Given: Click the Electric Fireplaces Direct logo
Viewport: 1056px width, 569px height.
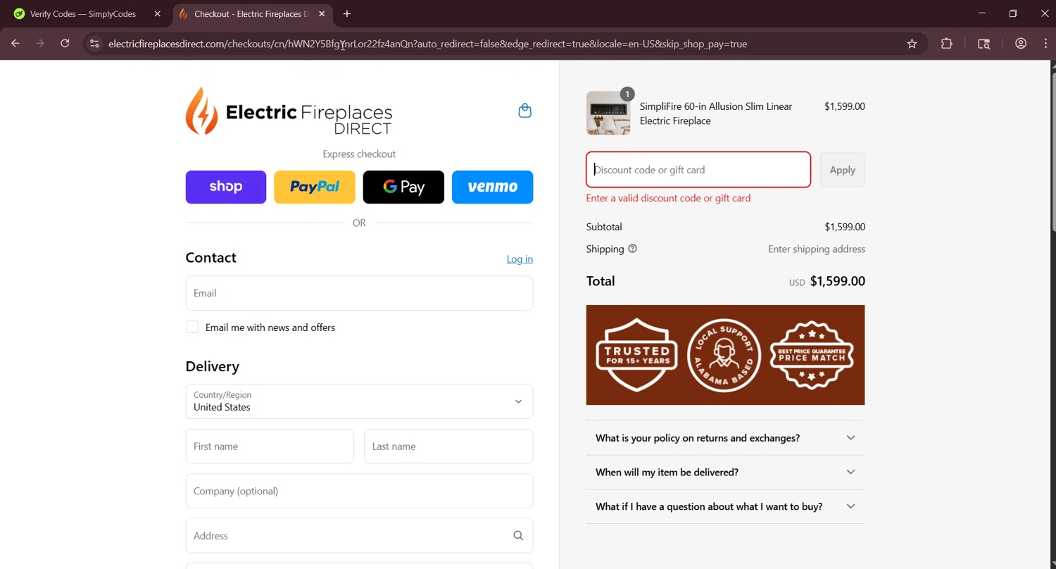Looking at the screenshot, I should tap(289, 111).
